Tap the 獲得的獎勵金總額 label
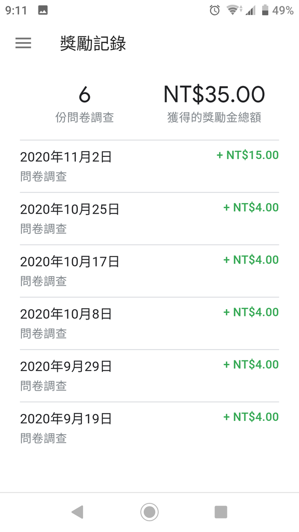Image resolution: width=299 pixels, height=532 pixels. tap(214, 118)
